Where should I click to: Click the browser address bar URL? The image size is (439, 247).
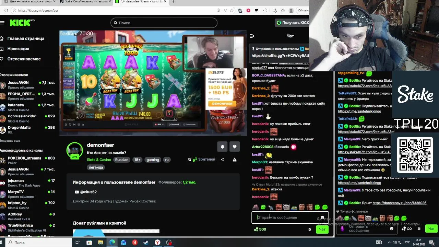38,11
